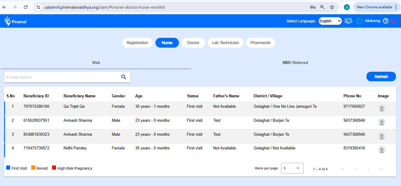This screenshot has width=401, height=186.
Task: Click profile image of Qa Tripti Qa
Action: coord(382,108)
